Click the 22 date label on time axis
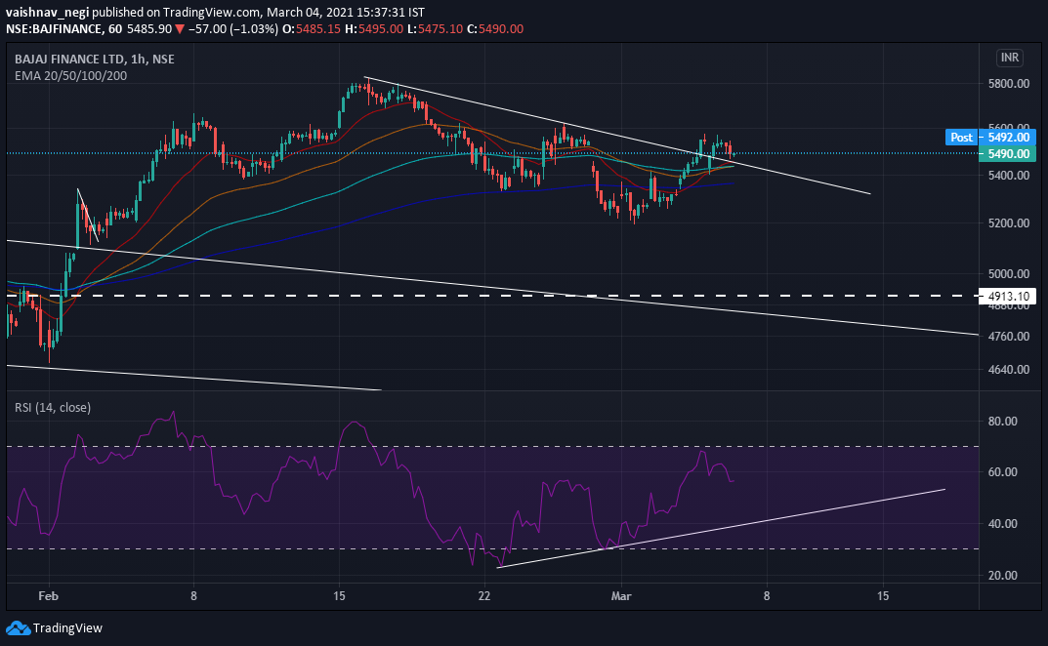This screenshot has height=646, width=1048. coord(483,595)
